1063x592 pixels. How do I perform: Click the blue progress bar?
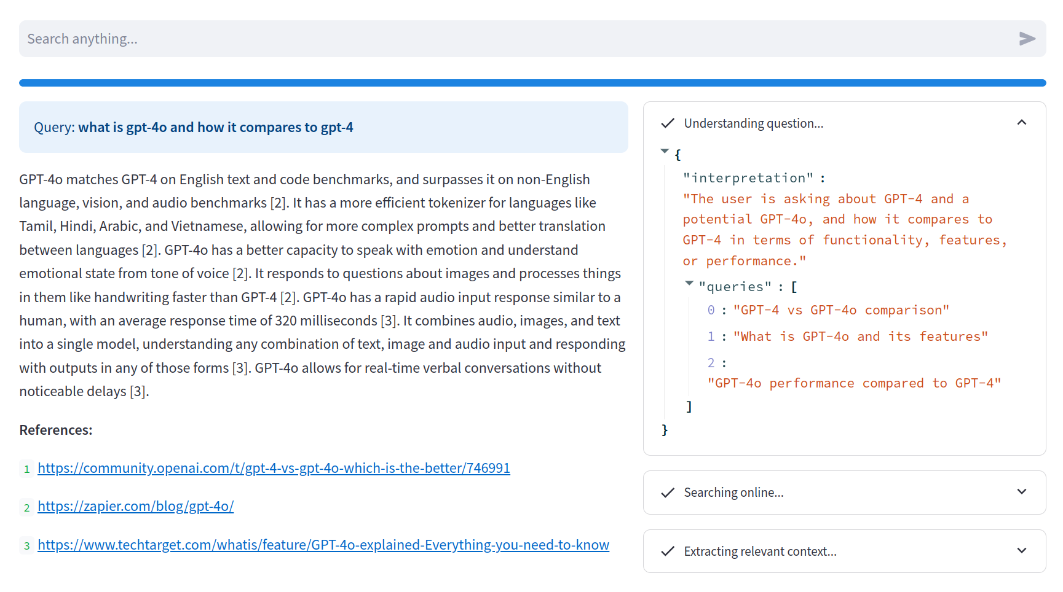click(x=532, y=83)
